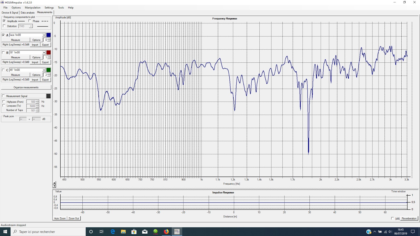
Task: Click the green checkmark app in taskbar
Action: [x=156, y=232]
